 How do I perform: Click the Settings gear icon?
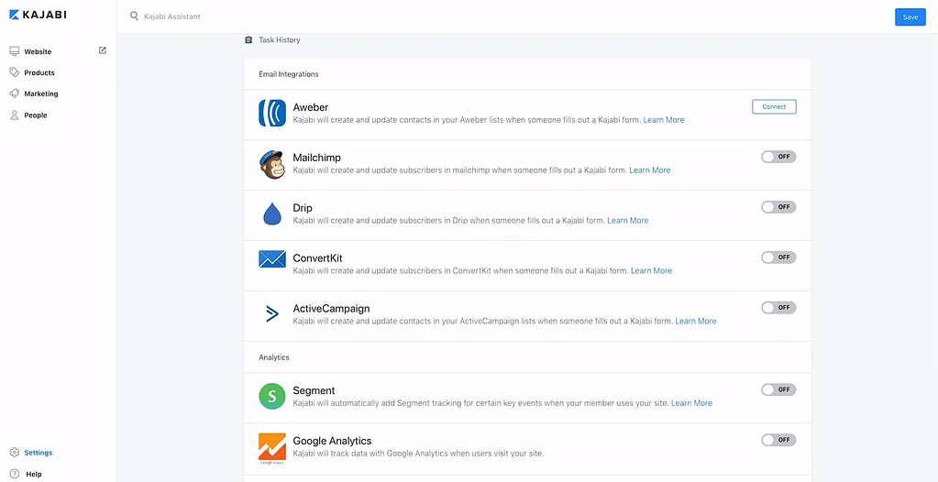tap(15, 453)
